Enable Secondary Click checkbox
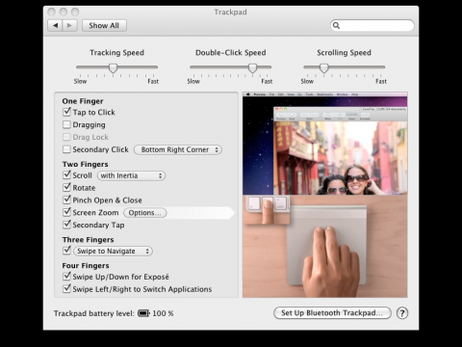The height and width of the screenshot is (347, 462). click(x=66, y=149)
